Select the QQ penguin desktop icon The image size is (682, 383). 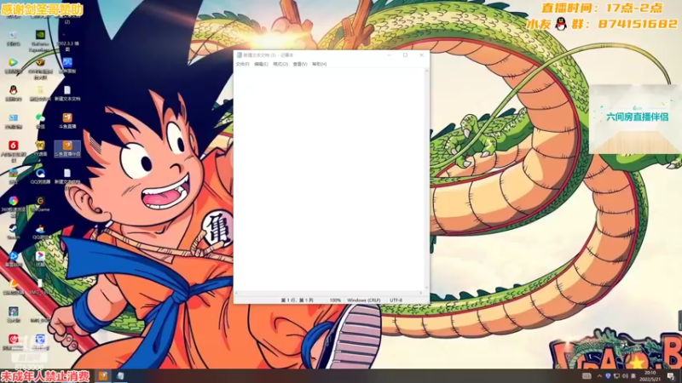(13, 93)
